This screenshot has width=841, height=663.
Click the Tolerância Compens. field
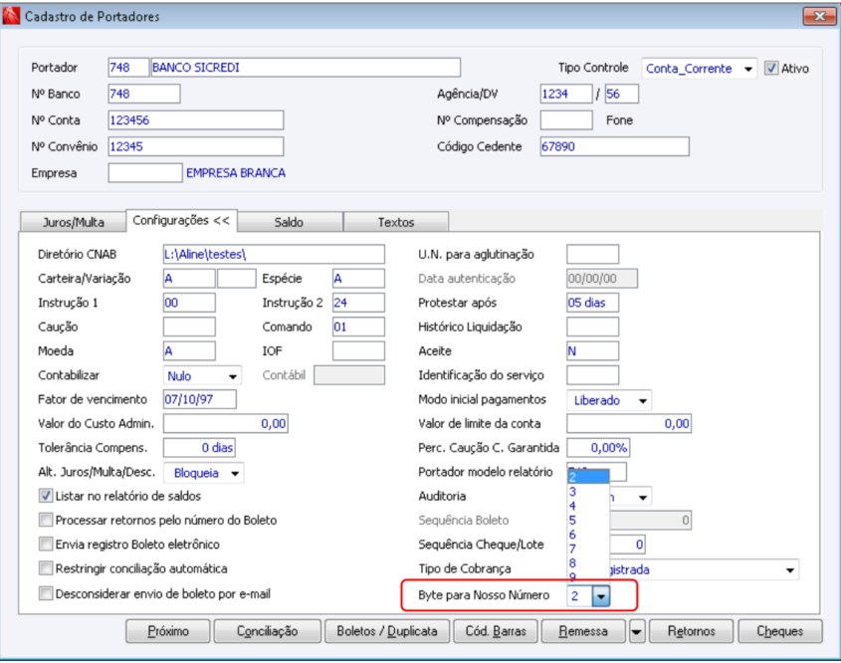199,447
